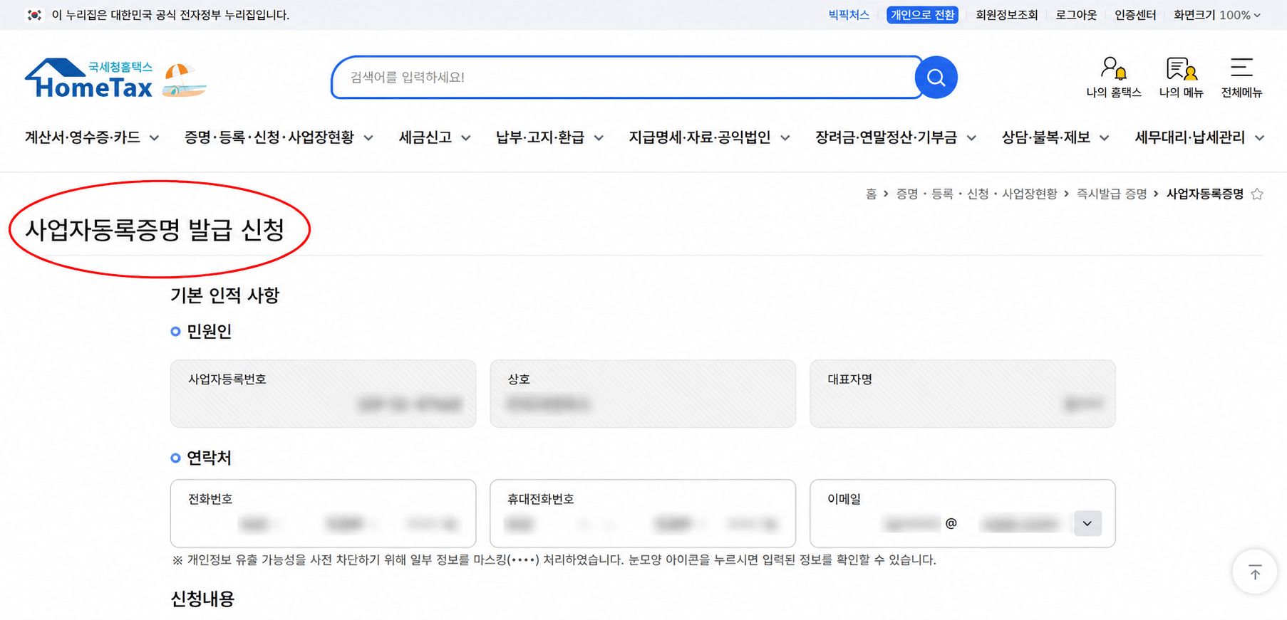Click the masking notice text
Screen dimensions: 1287x620
click(554, 560)
